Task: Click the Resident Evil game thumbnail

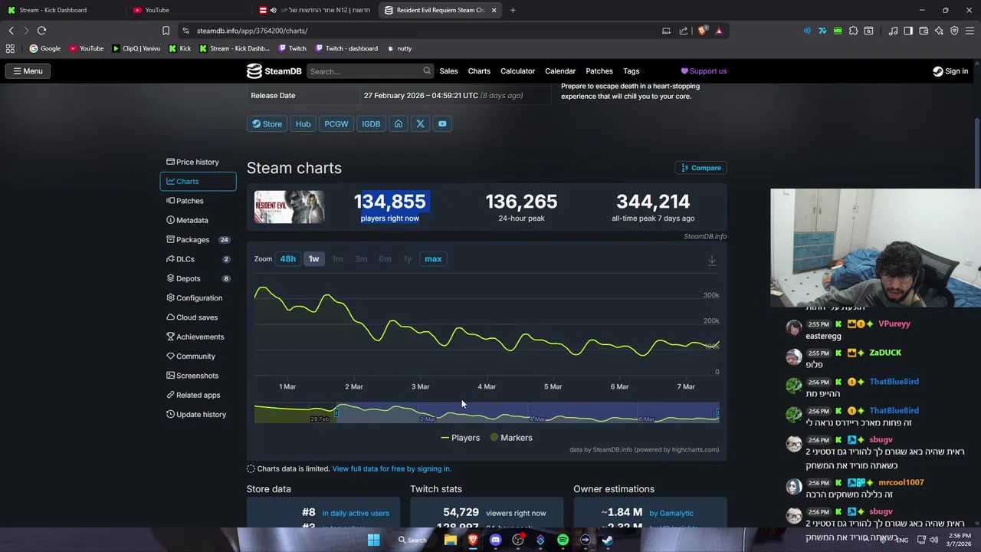Action: [x=289, y=207]
